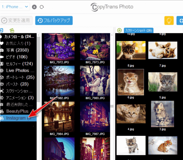
Task: Click the refresh icon
Action: pyautogui.click(x=42, y=7)
